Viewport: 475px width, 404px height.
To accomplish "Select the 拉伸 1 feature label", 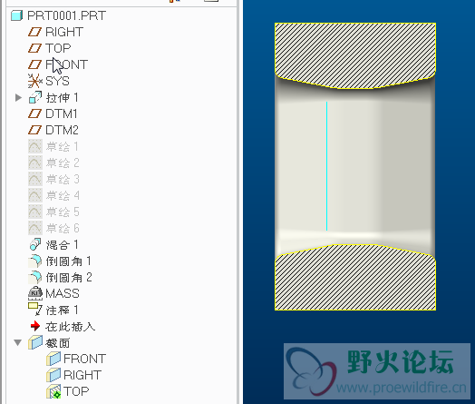I will click(x=63, y=98).
